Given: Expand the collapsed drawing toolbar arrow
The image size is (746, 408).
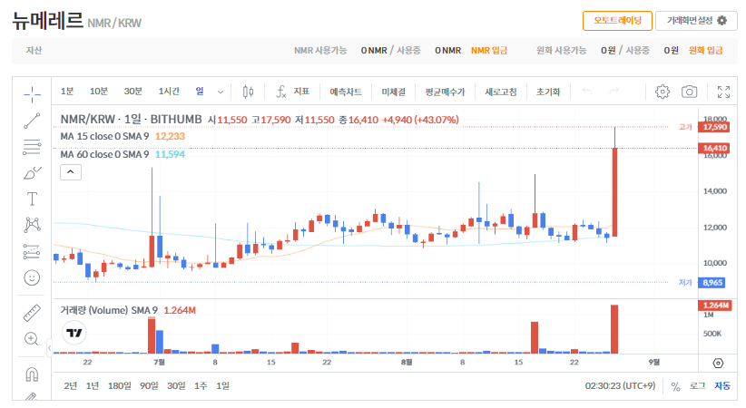Looking at the screenshot, I should [49, 348].
